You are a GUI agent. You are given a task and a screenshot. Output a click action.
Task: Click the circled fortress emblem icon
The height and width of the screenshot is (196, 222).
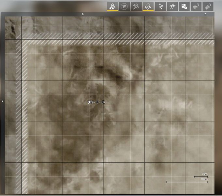(124, 7)
